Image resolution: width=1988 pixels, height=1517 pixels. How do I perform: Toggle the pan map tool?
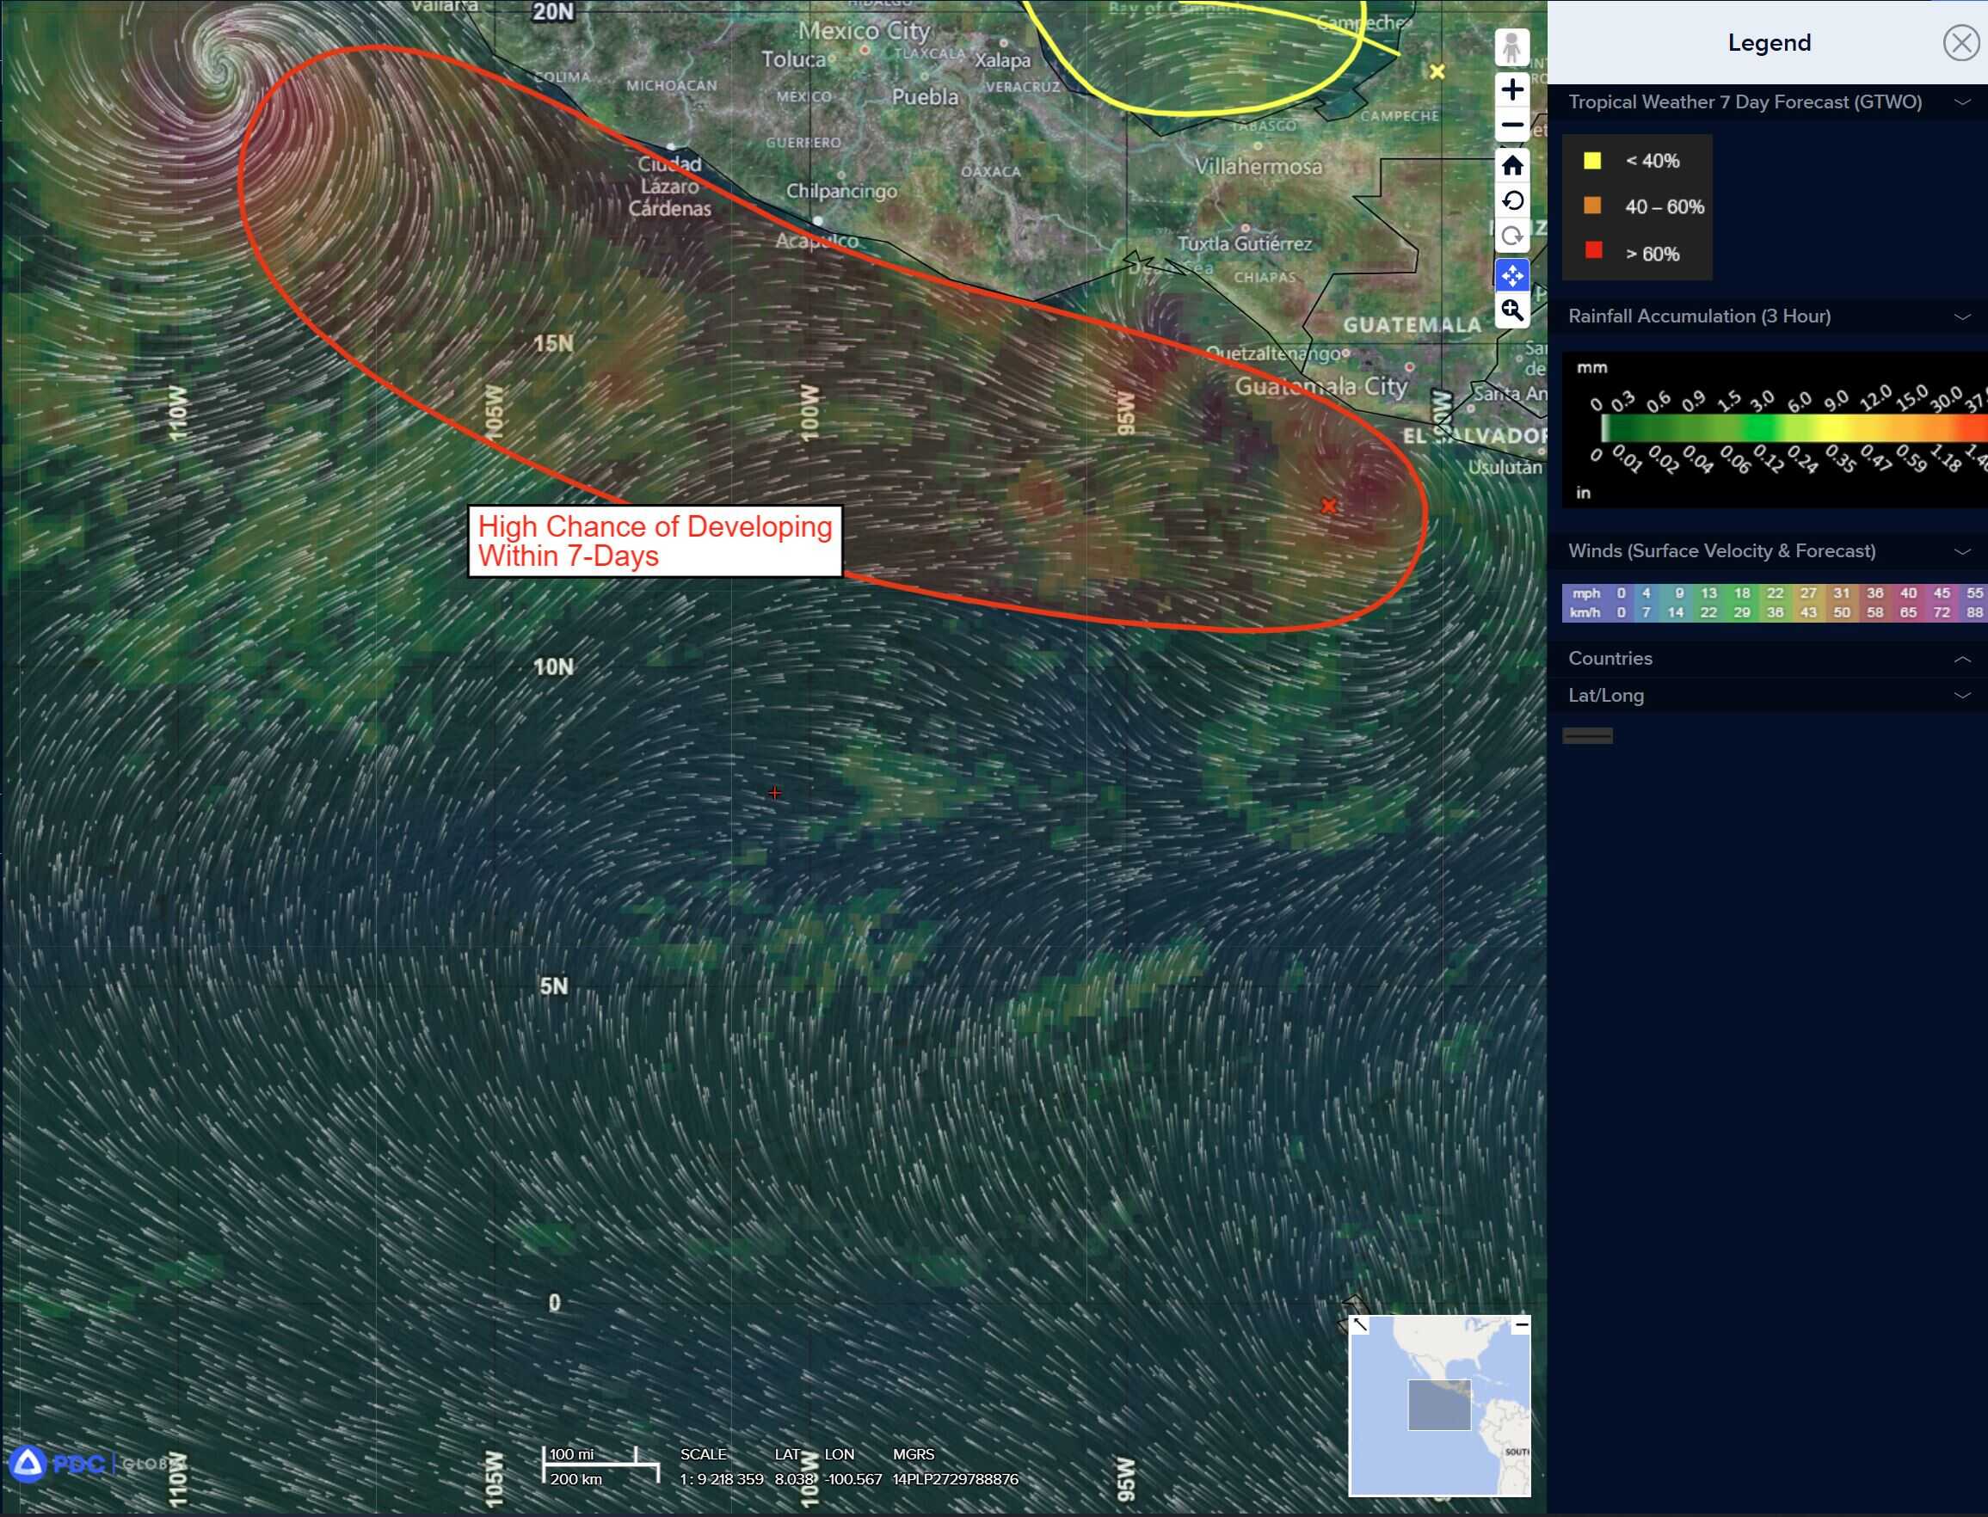coord(1512,274)
